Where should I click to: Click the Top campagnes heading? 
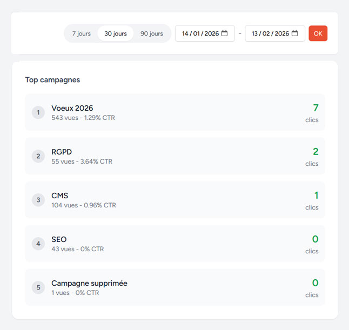pyautogui.click(x=52, y=79)
